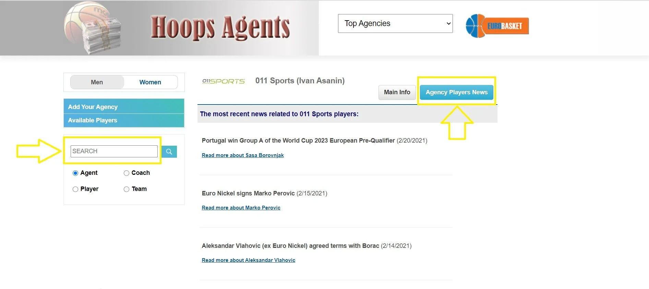This screenshot has width=649, height=289.
Task: Select the Player radio button
Action: point(75,189)
